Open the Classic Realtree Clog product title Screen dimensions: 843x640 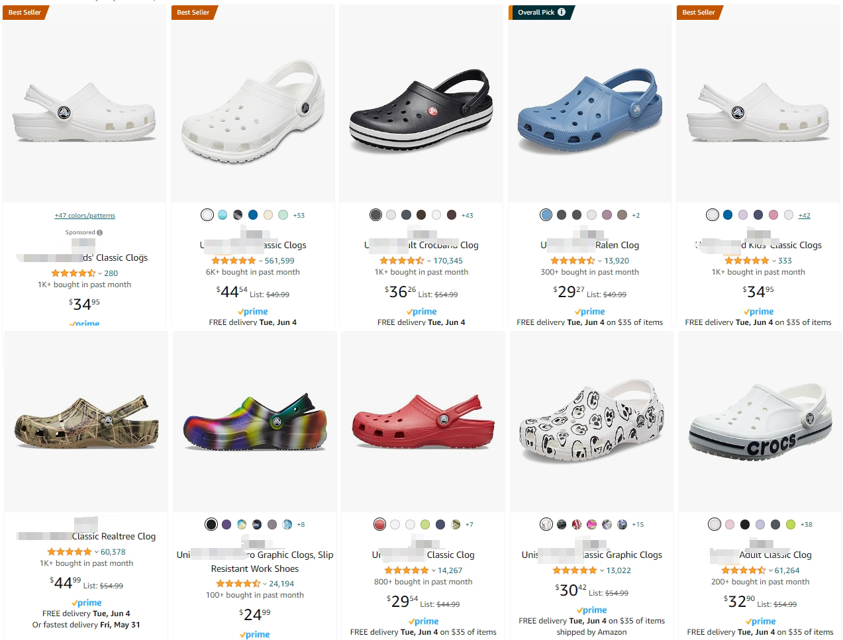click(113, 537)
